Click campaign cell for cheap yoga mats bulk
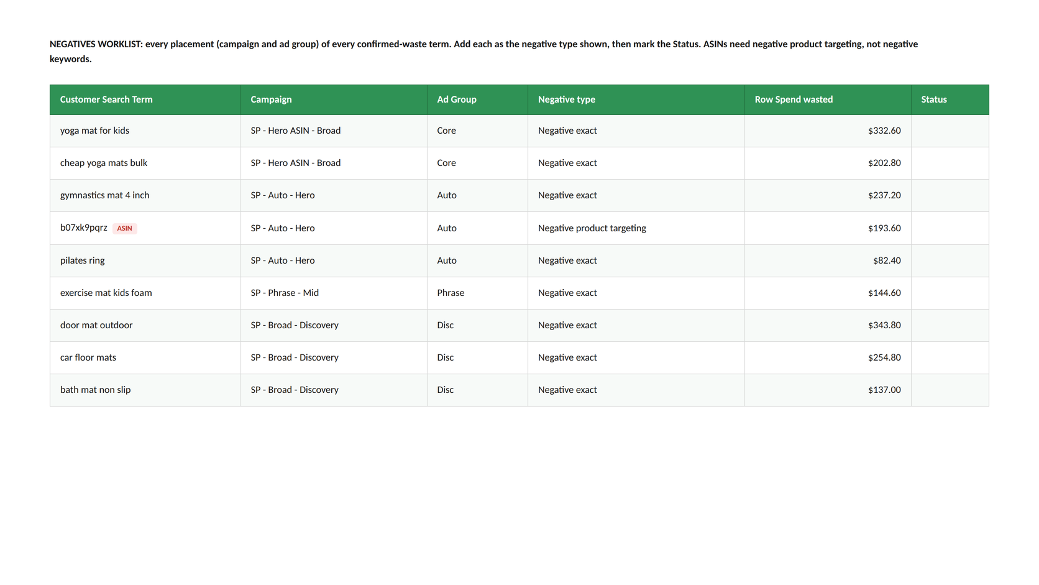1039x585 pixels. (334, 163)
